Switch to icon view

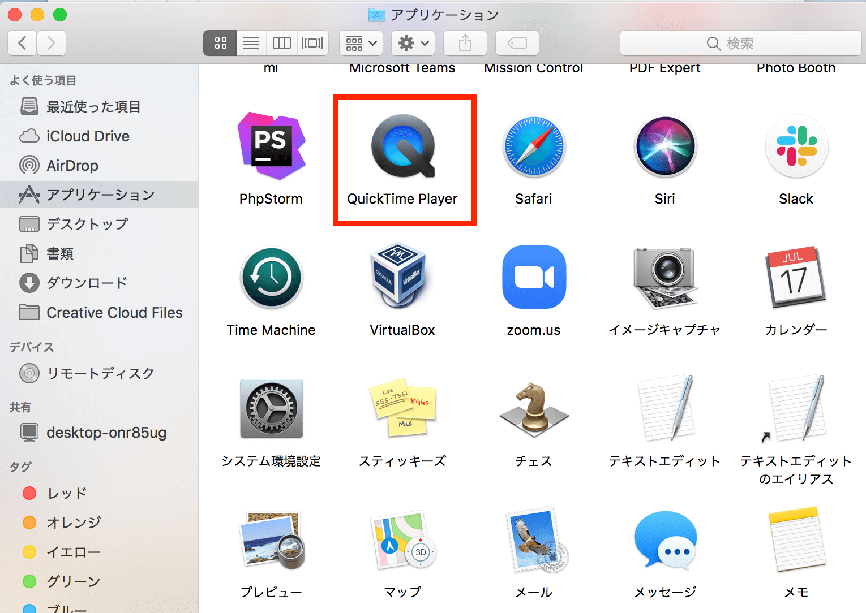pyautogui.click(x=220, y=43)
